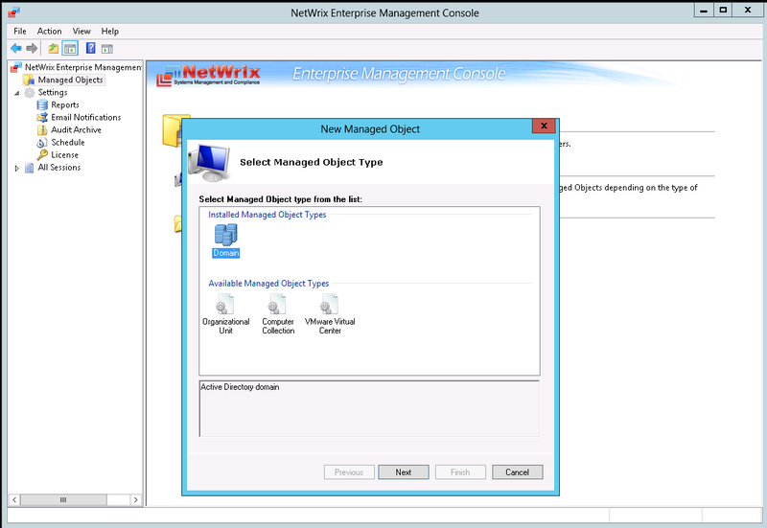Viewport: 767px width, 528px height.
Task: Click the Next button in wizard
Action: click(x=404, y=472)
